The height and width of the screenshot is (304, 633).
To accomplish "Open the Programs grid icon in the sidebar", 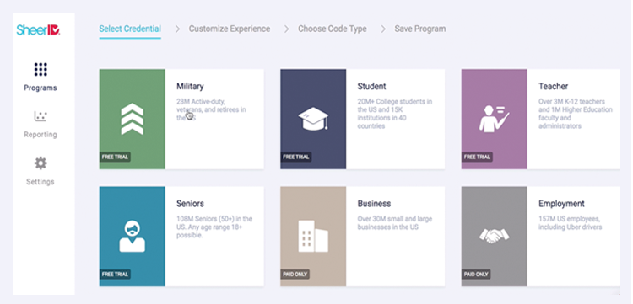I will pos(41,69).
